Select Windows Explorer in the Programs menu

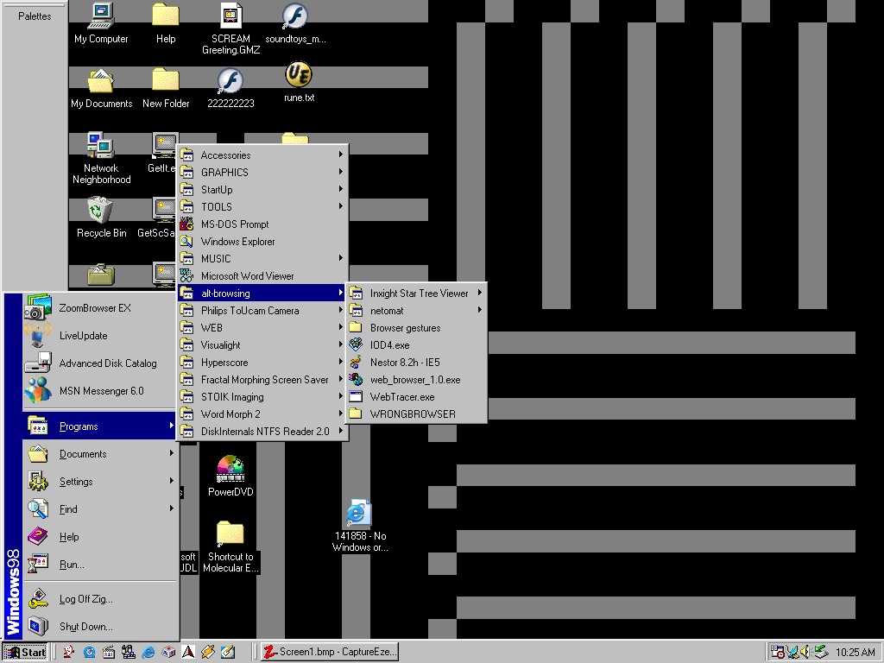pos(237,242)
